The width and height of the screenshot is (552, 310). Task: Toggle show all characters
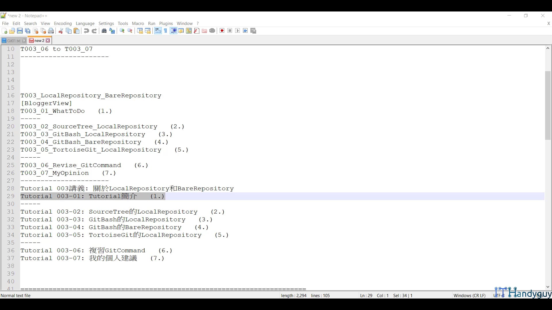(x=166, y=31)
